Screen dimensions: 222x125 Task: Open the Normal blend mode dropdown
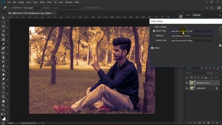click(195, 73)
